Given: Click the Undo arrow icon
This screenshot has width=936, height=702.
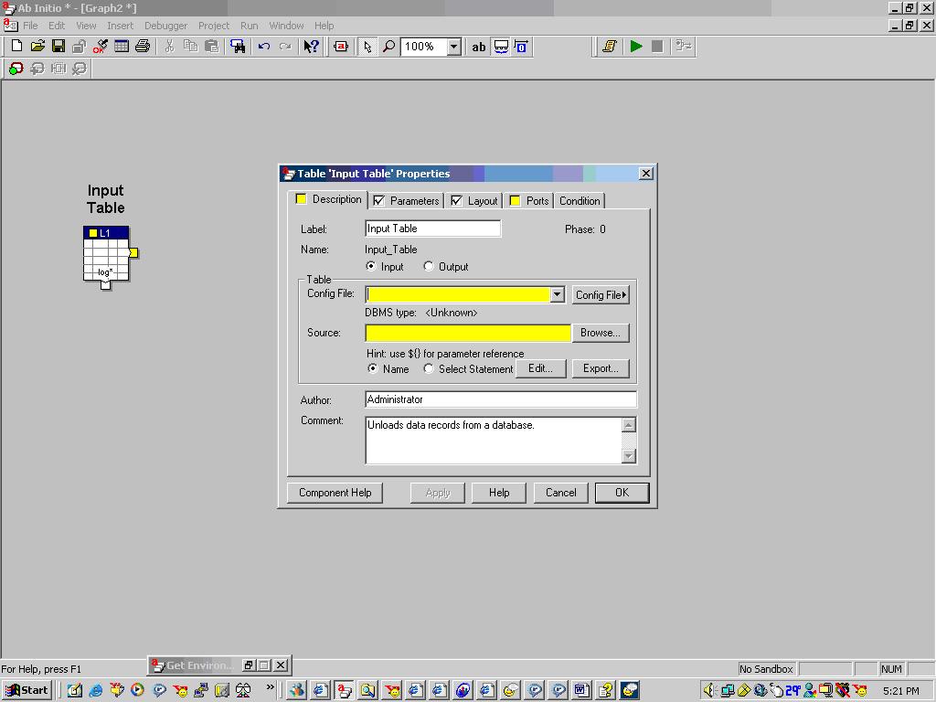Looking at the screenshot, I should point(264,47).
